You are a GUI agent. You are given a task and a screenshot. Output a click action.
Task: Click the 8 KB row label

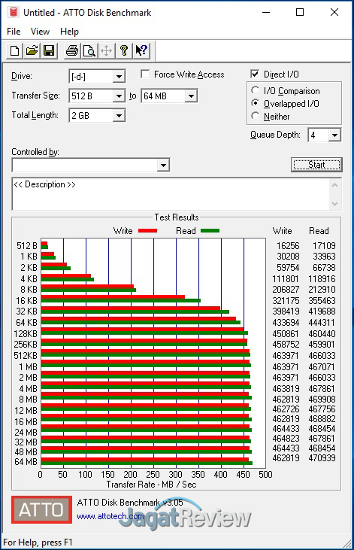point(29,290)
